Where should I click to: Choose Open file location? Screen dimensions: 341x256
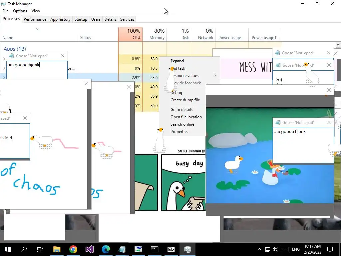coord(186,117)
